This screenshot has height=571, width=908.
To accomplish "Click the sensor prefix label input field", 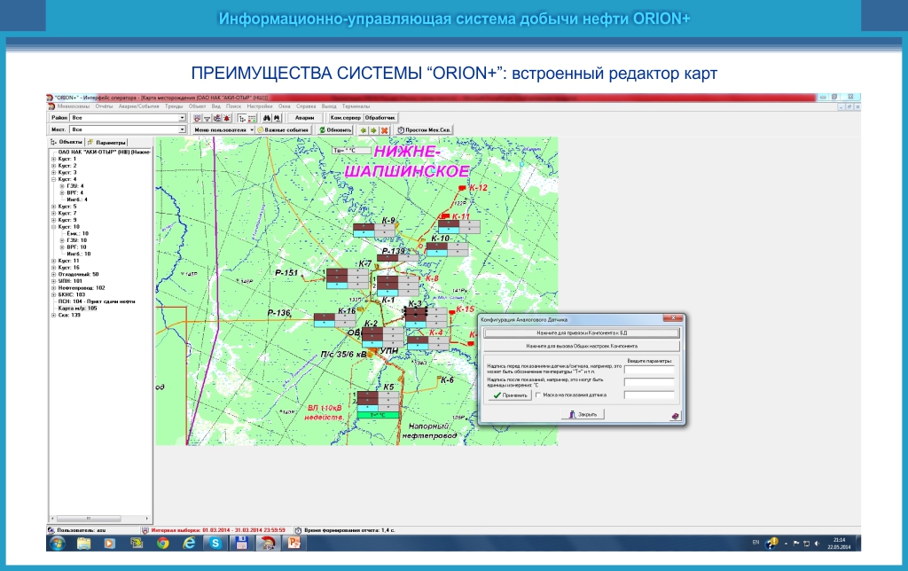I will pyautogui.click(x=649, y=370).
